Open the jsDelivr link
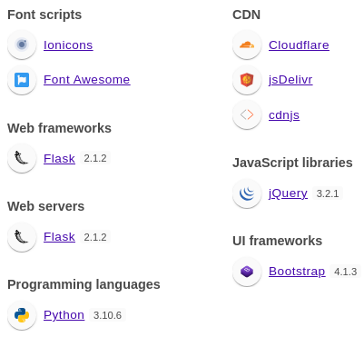Image resolution: width=364 pixels, height=337 pixels. pos(290,80)
